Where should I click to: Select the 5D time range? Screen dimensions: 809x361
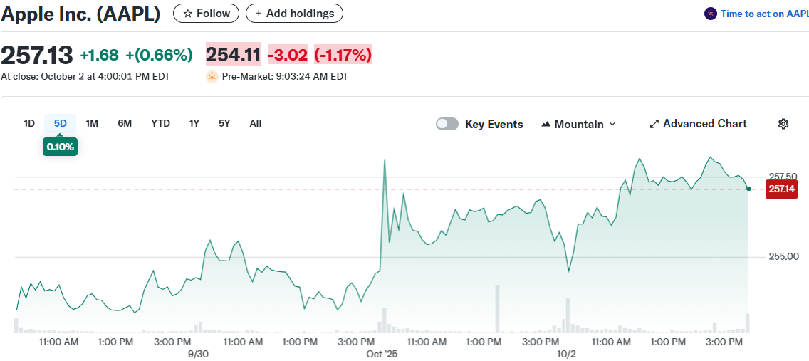tap(61, 123)
